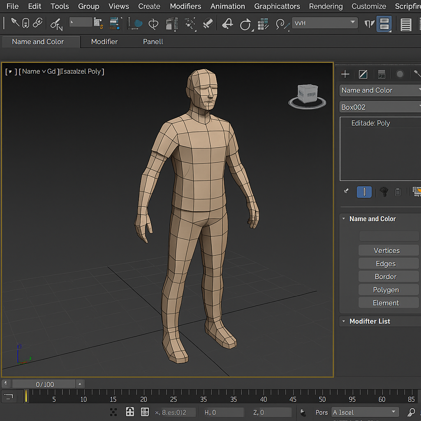Click the Display circle icon in command panel

[400, 74]
